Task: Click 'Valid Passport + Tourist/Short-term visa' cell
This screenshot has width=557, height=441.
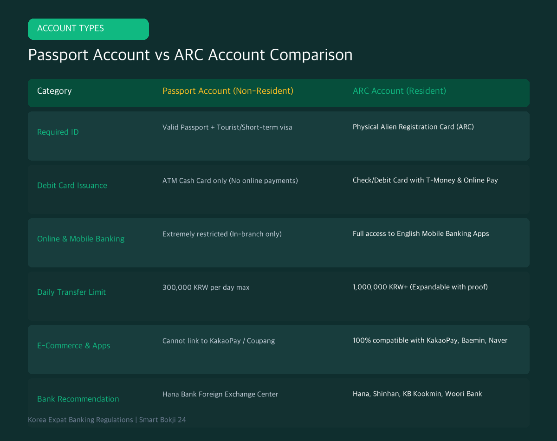Action: point(227,127)
